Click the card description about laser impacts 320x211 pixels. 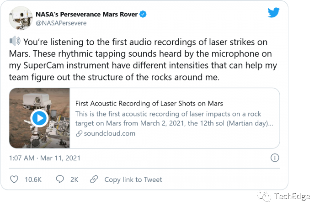point(175,119)
